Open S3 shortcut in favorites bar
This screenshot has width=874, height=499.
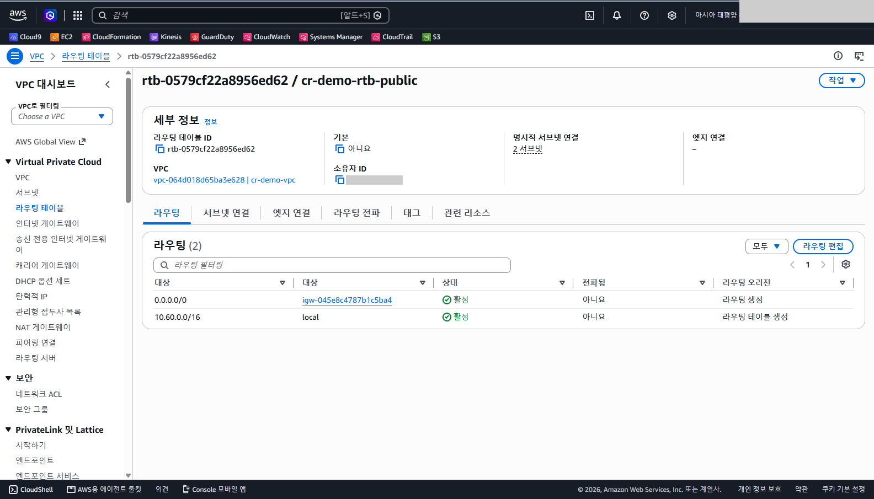pyautogui.click(x=431, y=37)
